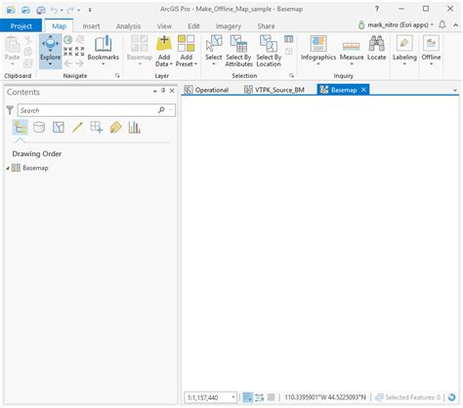Activate the Measure ruler tool

(x=352, y=50)
